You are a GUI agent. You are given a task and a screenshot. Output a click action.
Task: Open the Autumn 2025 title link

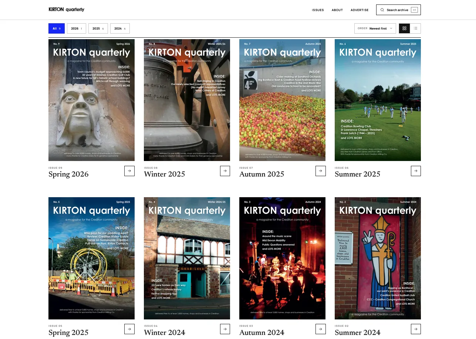click(262, 174)
